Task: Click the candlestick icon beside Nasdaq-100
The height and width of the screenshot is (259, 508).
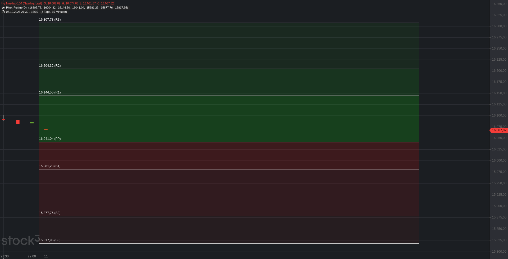Action: point(3,3)
